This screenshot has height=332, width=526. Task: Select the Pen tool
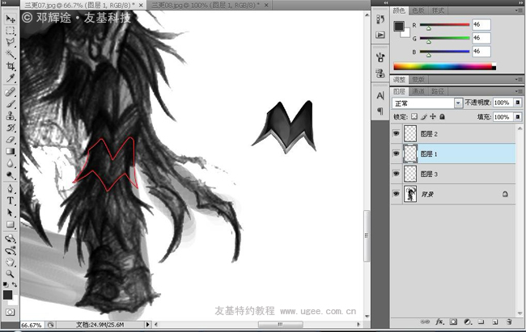[10, 188]
